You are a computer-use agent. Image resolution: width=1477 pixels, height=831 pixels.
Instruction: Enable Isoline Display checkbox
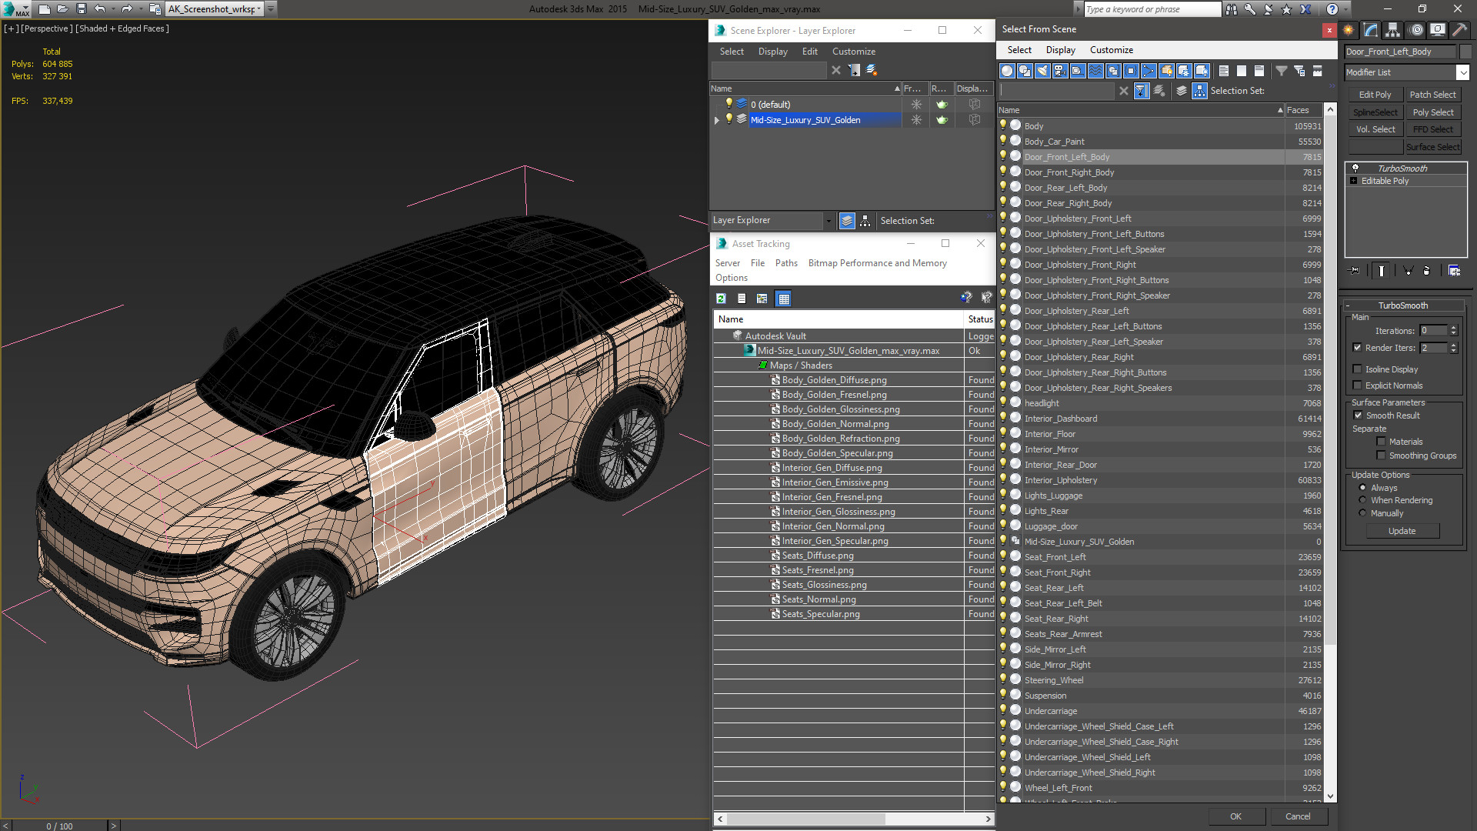click(x=1358, y=369)
